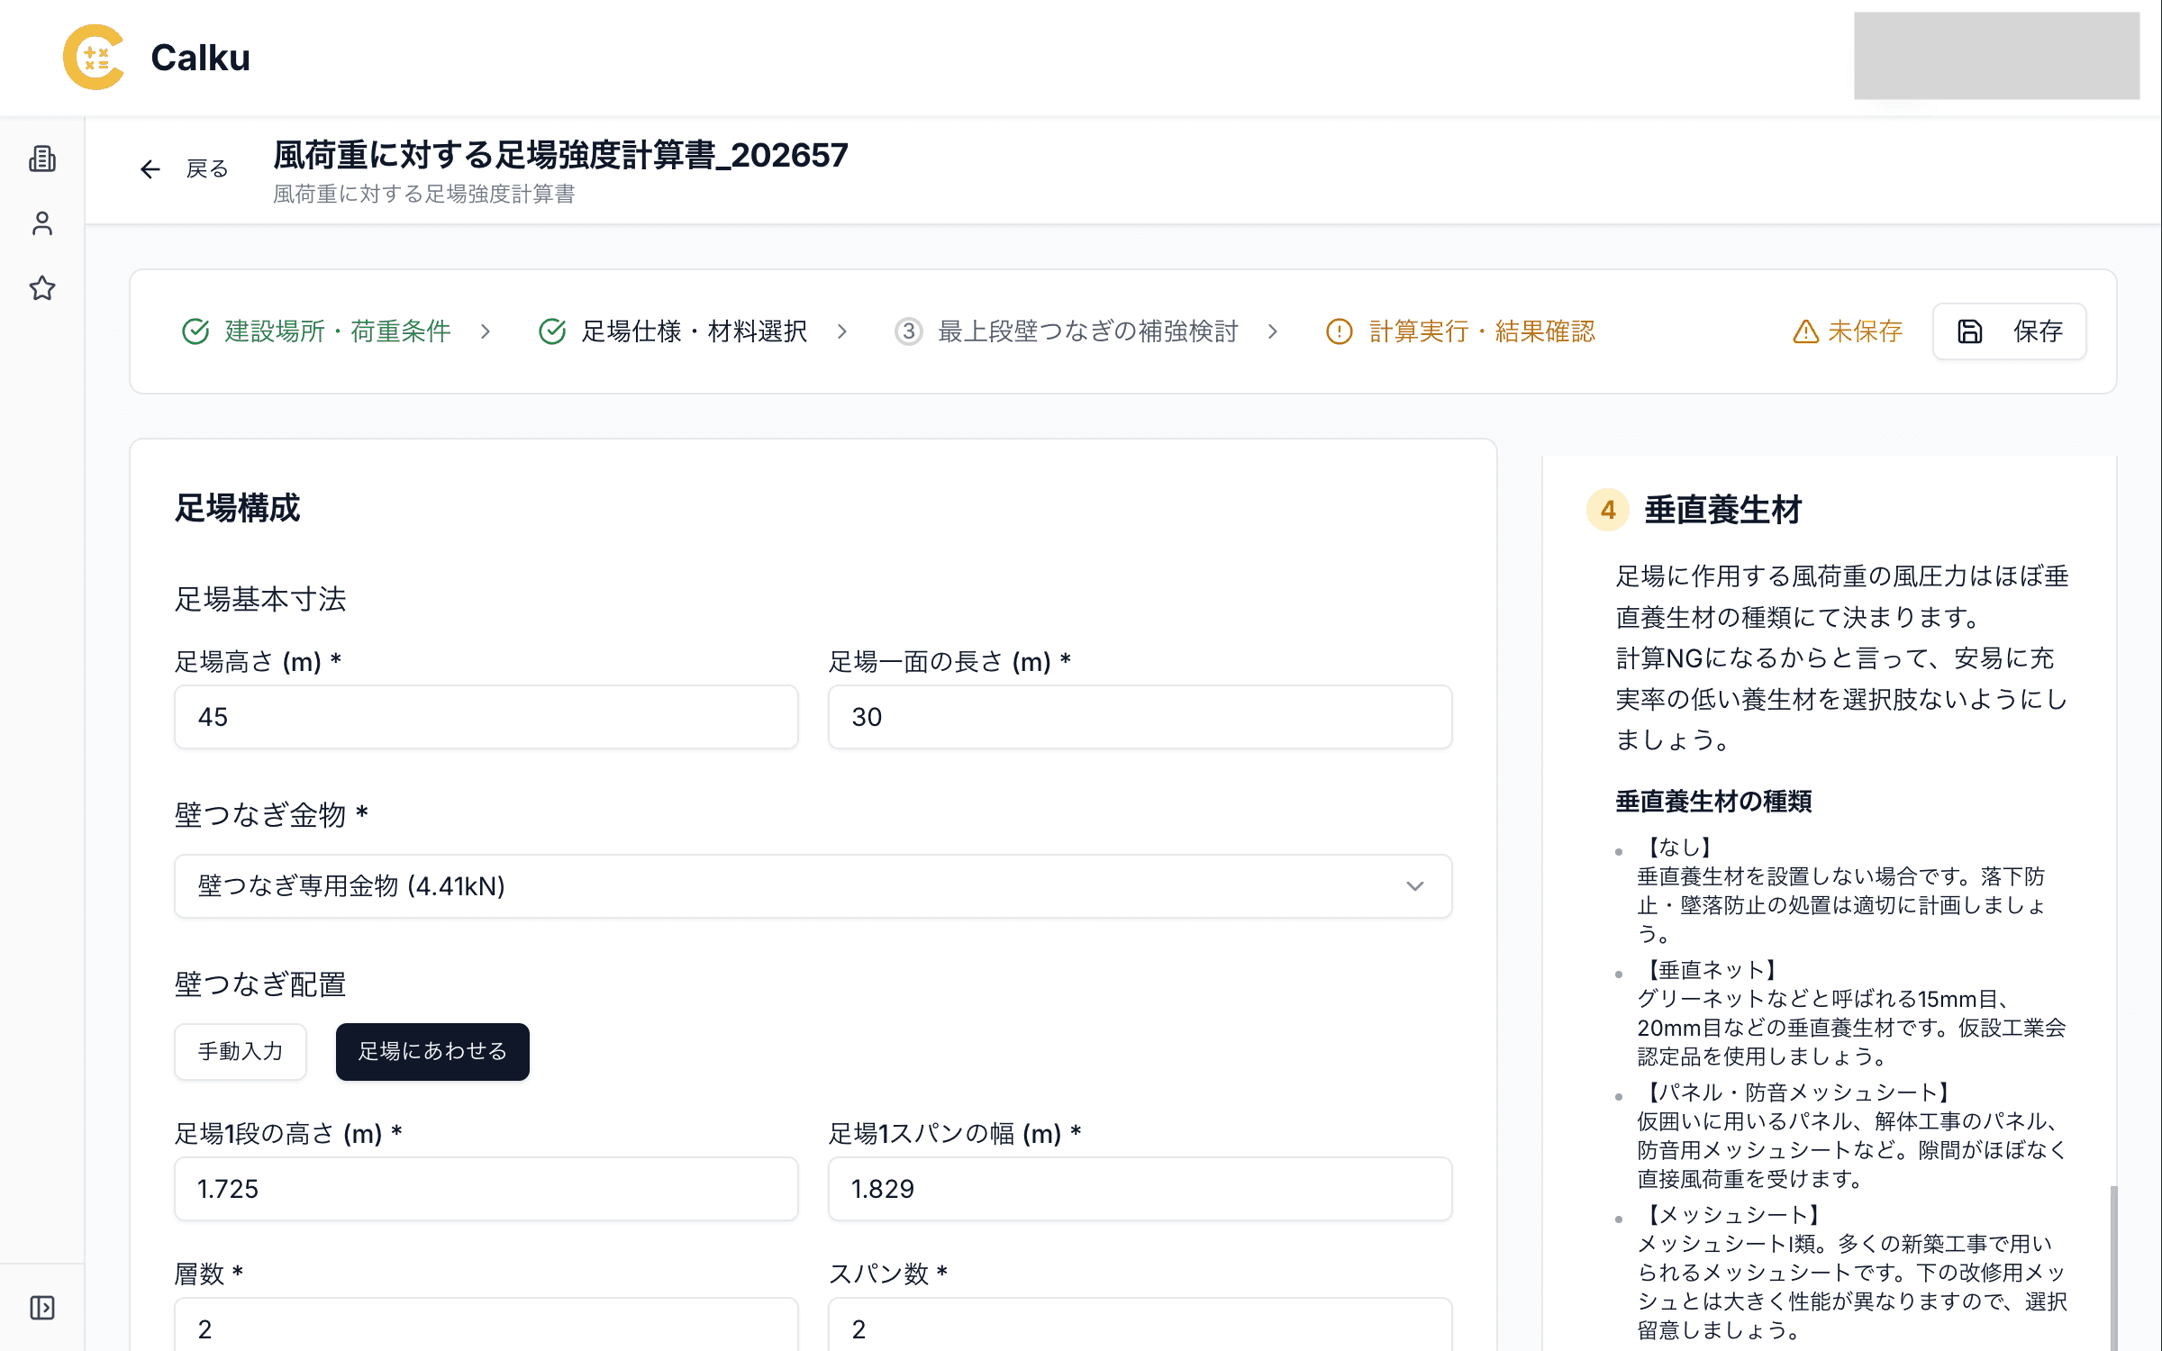This screenshot has width=2162, height=1351.
Task: Click the 【なし】 list entry
Action: pyautogui.click(x=1677, y=848)
